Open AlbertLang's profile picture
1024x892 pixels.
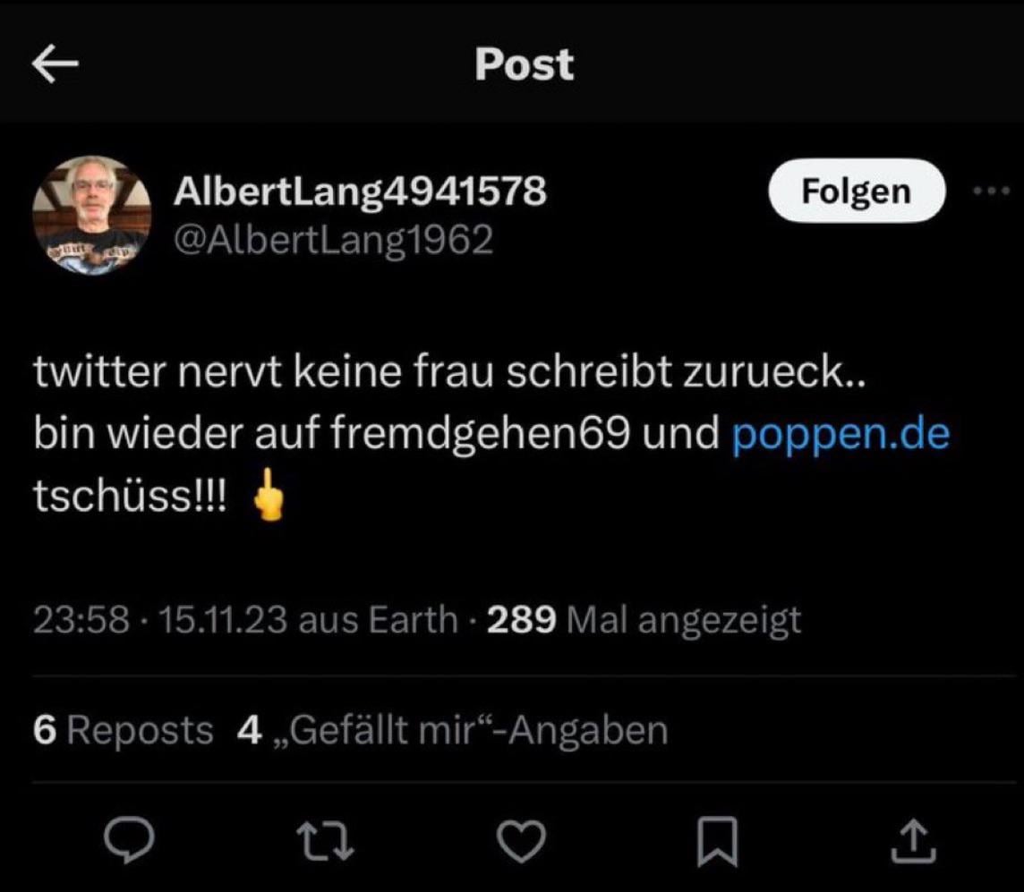click(x=91, y=215)
